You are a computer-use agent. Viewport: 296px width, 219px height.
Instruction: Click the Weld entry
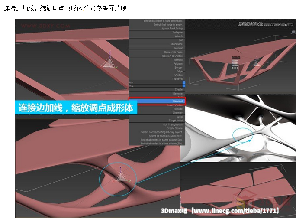(180, 117)
